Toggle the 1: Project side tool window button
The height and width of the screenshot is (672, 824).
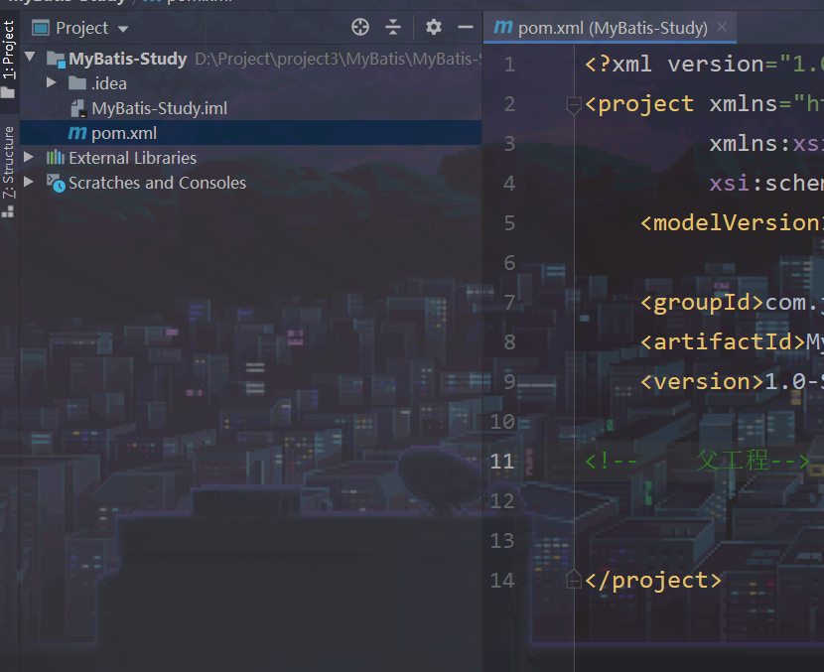(x=9, y=50)
